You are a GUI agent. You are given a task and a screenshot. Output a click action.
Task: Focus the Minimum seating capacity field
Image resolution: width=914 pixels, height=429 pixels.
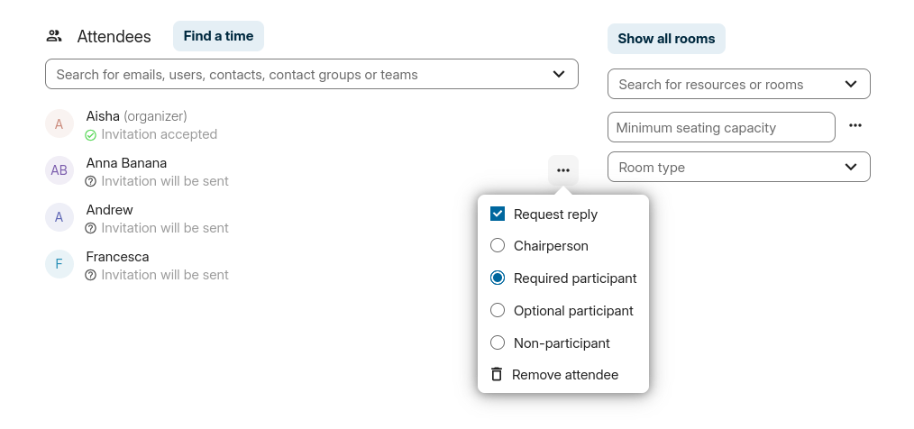tap(721, 127)
